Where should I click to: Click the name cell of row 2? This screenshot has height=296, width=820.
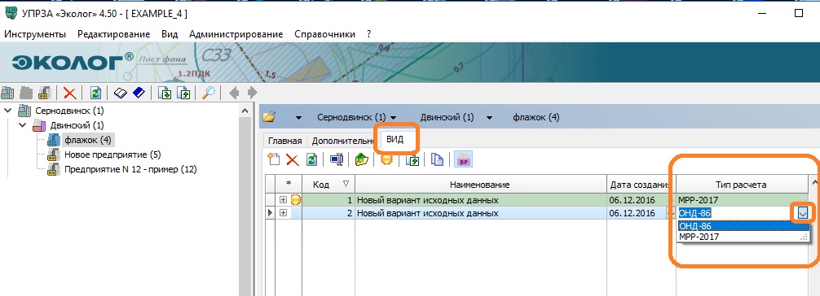pyautogui.click(x=481, y=213)
